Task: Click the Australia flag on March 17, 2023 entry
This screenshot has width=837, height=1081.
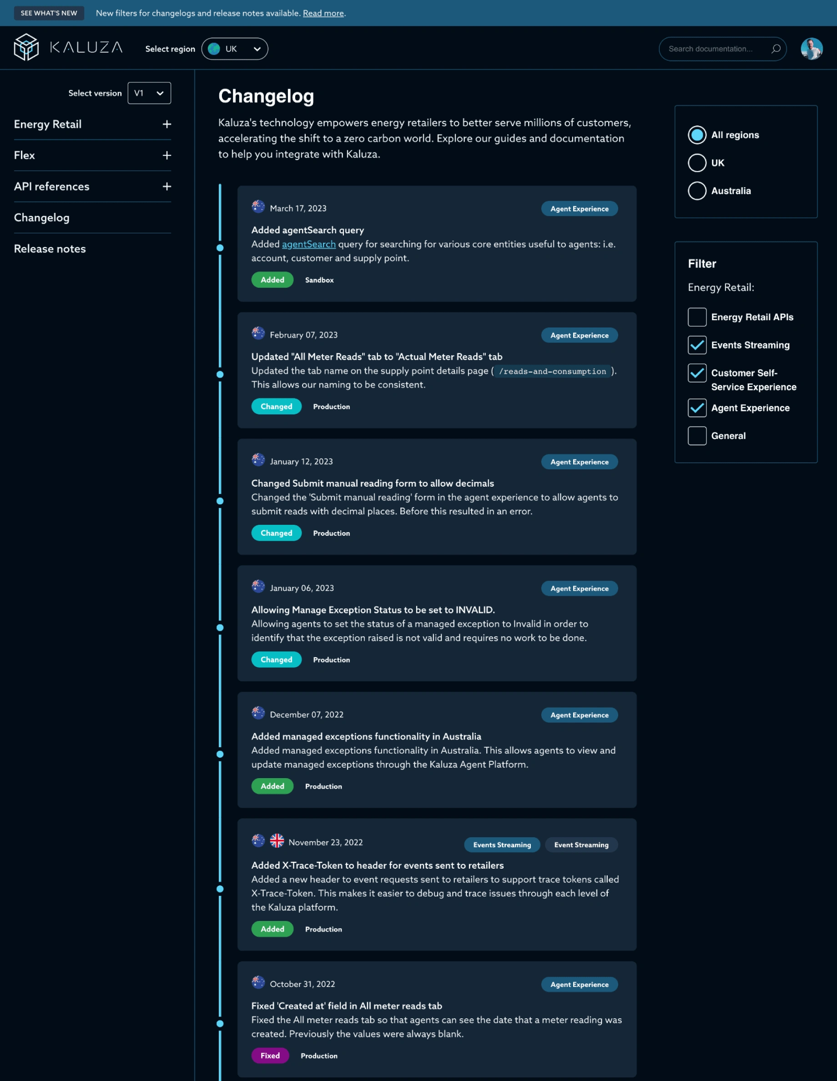Action: pyautogui.click(x=258, y=207)
